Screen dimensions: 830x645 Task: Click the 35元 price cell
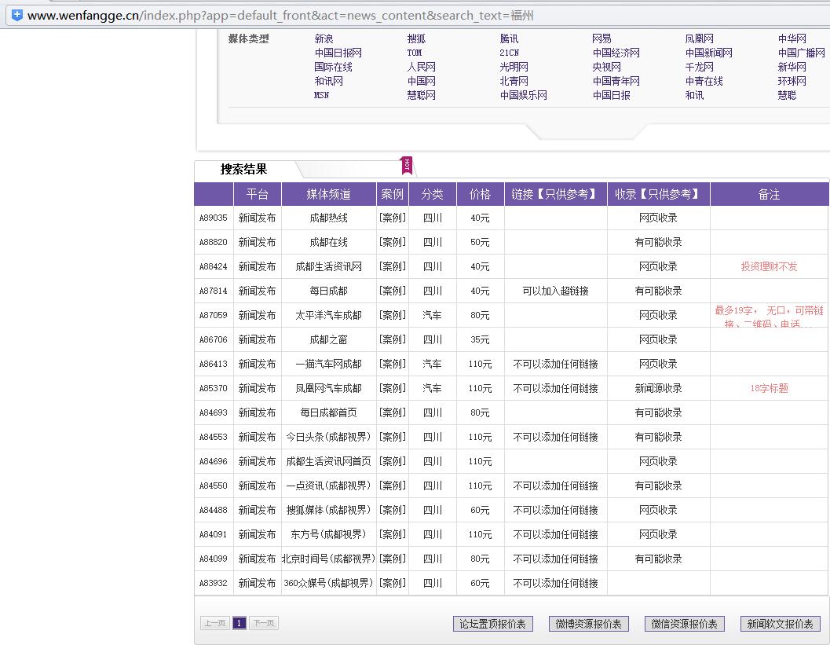[x=480, y=339]
